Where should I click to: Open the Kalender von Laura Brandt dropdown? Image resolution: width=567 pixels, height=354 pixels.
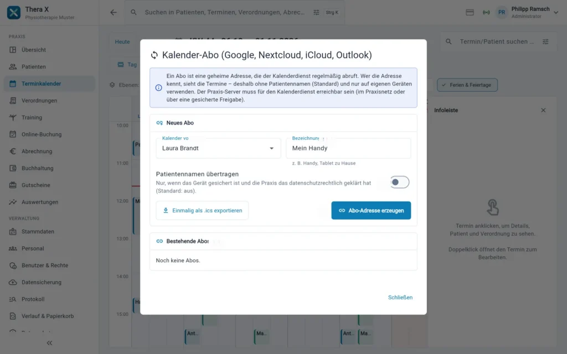[x=218, y=148]
